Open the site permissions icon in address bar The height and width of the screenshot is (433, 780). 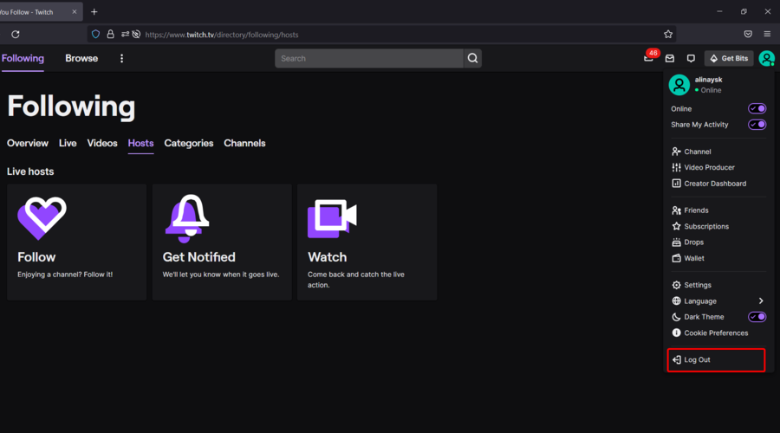(x=125, y=35)
